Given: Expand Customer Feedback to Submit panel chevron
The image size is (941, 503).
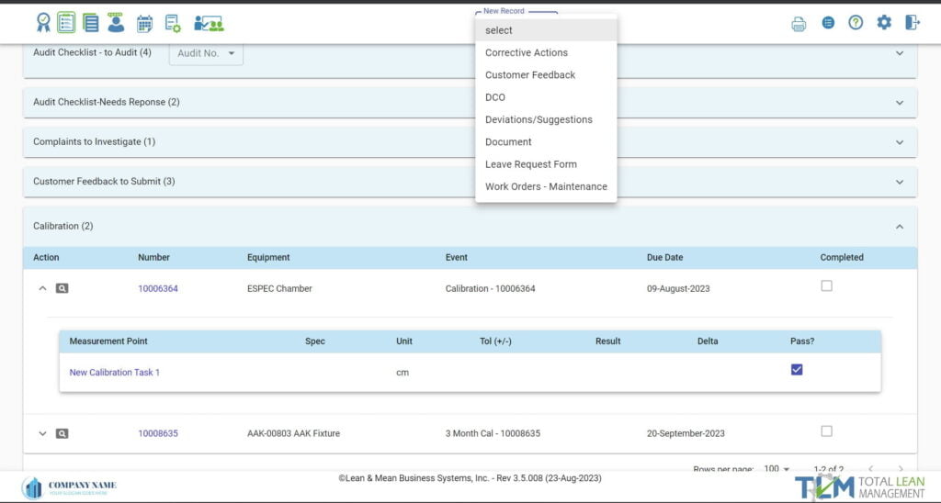Looking at the screenshot, I should tap(900, 183).
